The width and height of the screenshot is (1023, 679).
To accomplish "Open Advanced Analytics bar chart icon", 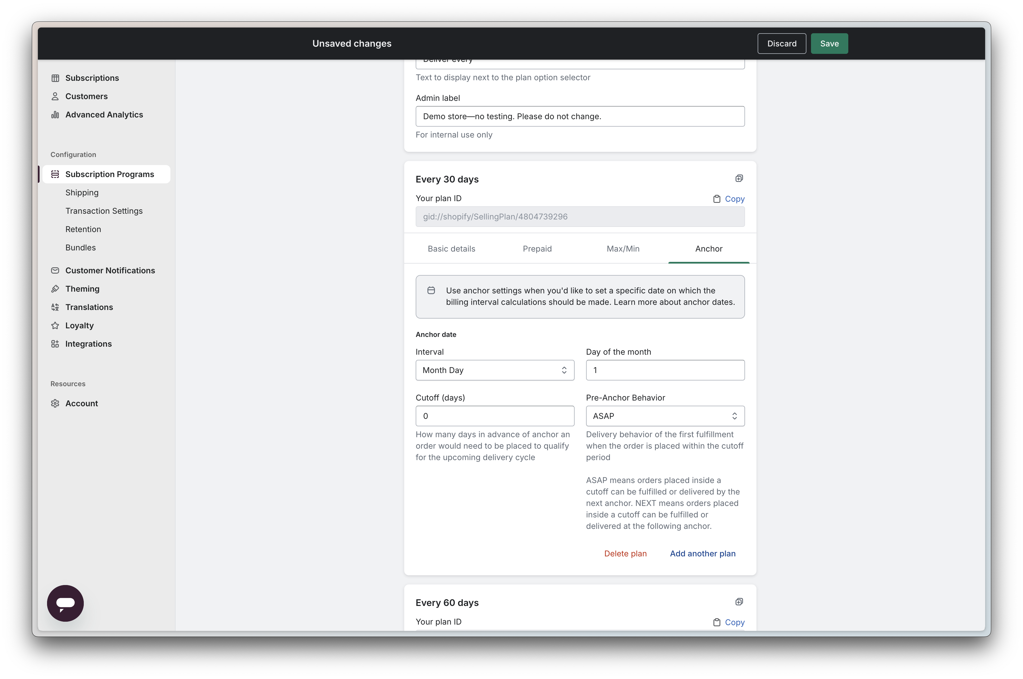I will [55, 115].
